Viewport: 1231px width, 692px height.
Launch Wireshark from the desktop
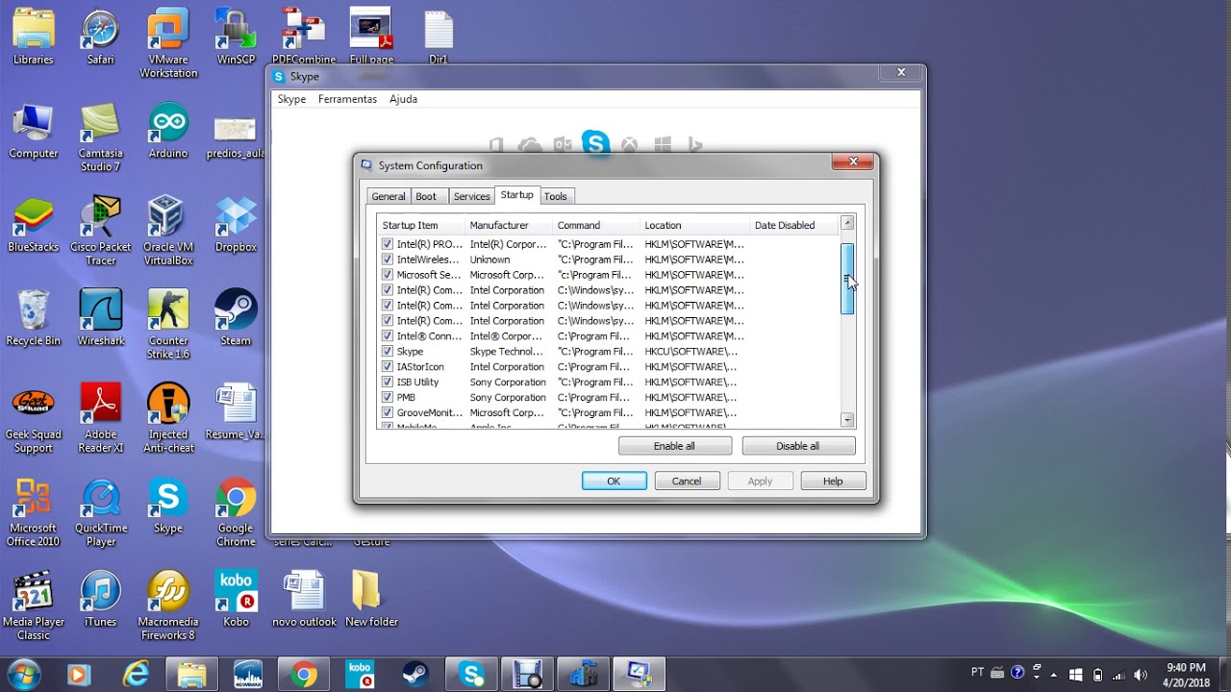point(100,318)
